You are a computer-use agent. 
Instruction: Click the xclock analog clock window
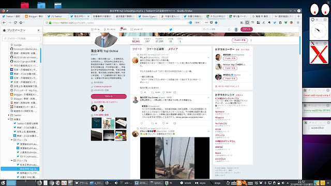click(319, 30)
